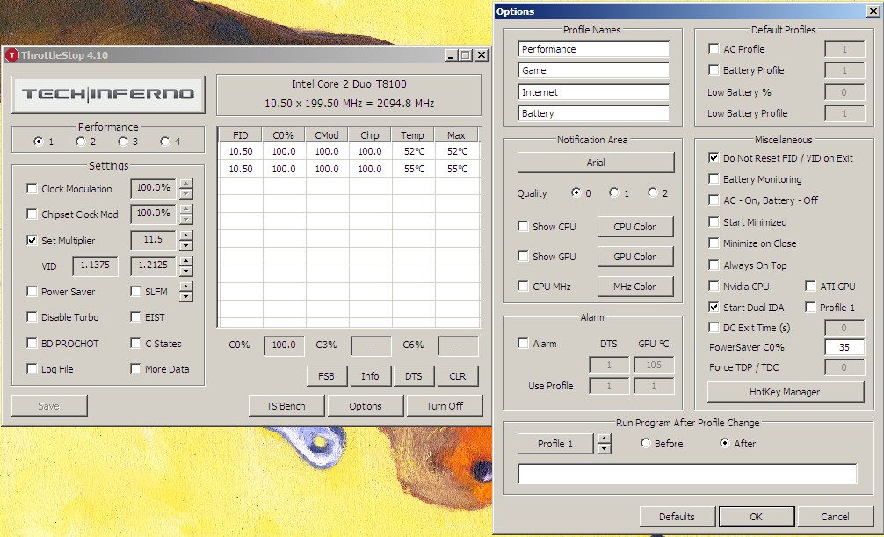The image size is (884, 537).
Task: Increase Chipset Clock Mod with up arrow
Action: (x=186, y=208)
